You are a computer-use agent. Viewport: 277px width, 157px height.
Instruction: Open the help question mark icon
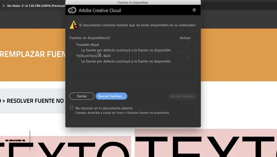194,10
